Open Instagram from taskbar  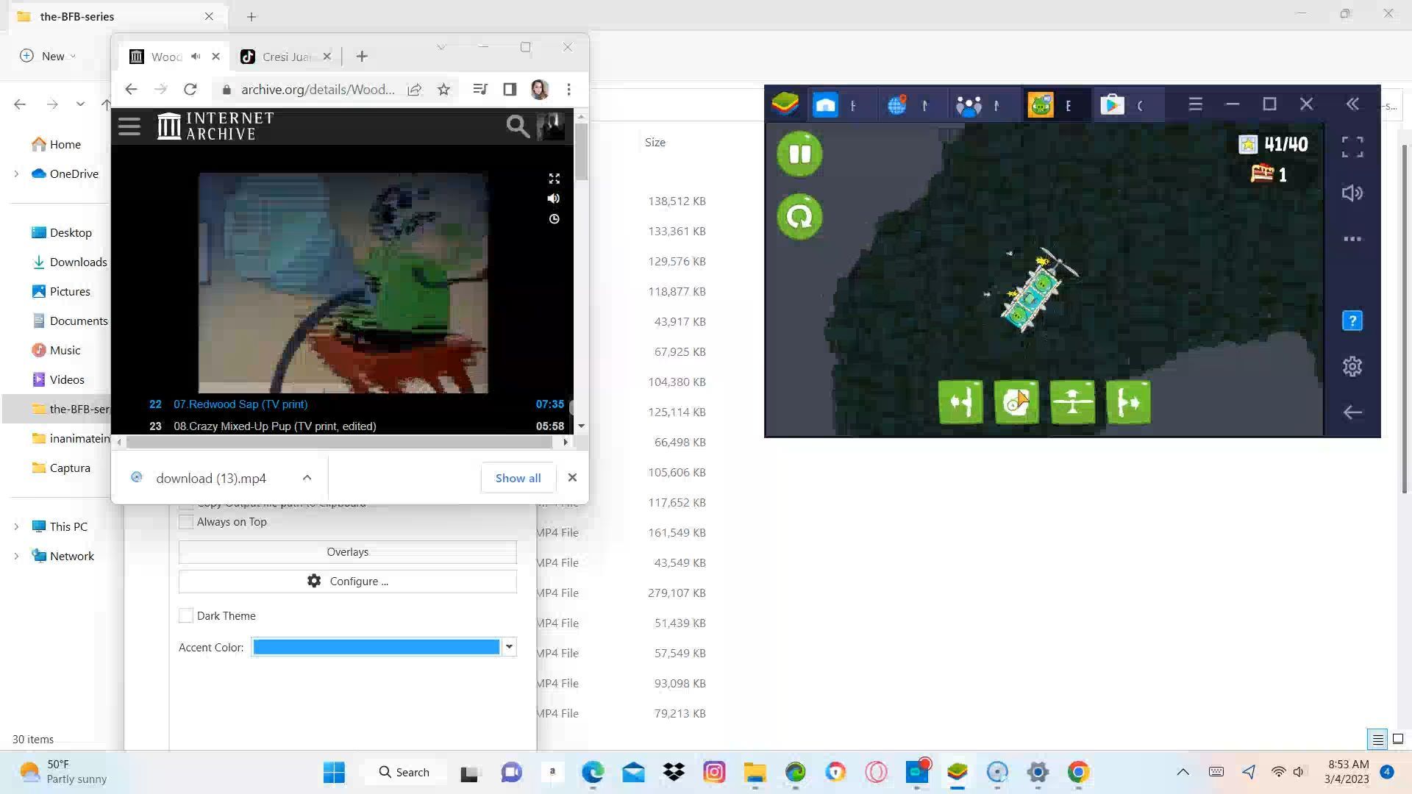[x=714, y=772]
